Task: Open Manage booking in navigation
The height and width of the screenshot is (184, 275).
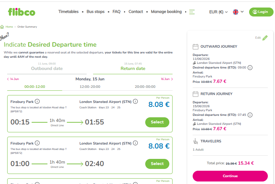Action: tap(166, 12)
